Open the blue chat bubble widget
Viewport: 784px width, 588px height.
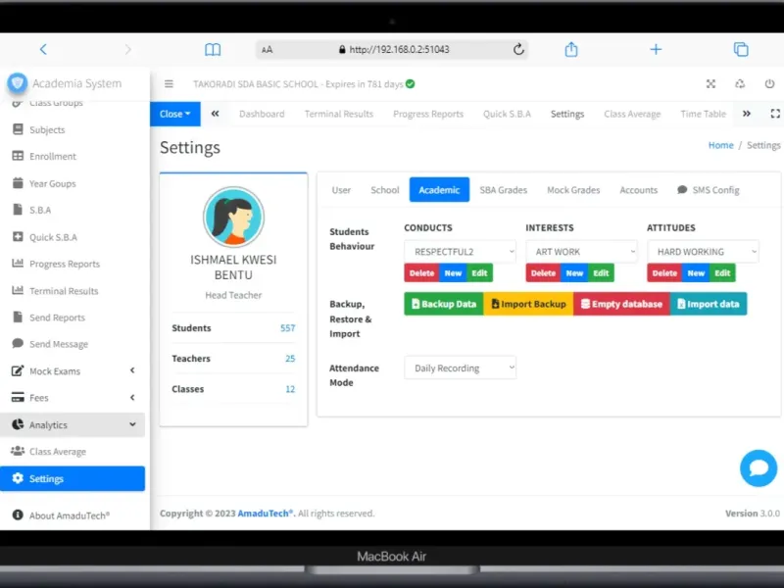click(x=759, y=468)
